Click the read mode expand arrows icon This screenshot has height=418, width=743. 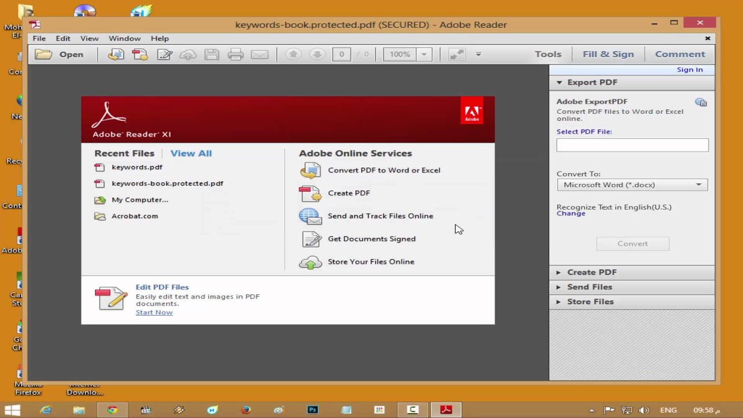click(457, 54)
